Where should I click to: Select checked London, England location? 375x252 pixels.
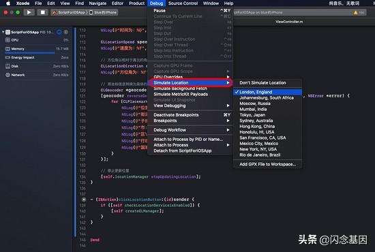pos(267,92)
